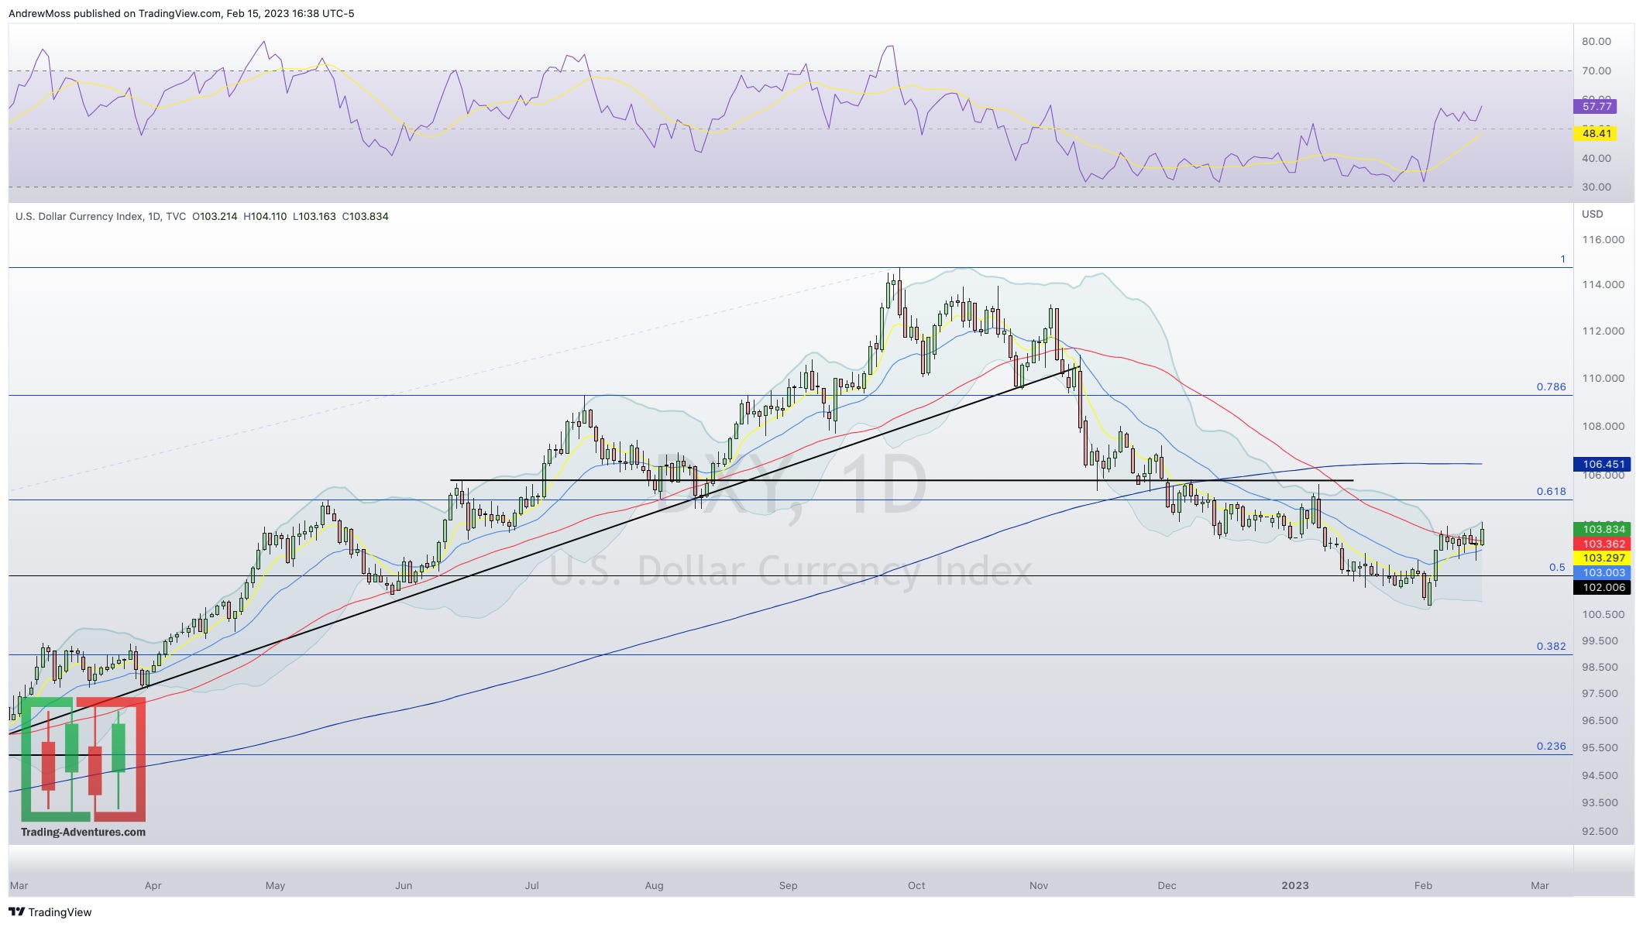
Task: Click the yellow 48.41 RSI average tag
Action: [1597, 134]
